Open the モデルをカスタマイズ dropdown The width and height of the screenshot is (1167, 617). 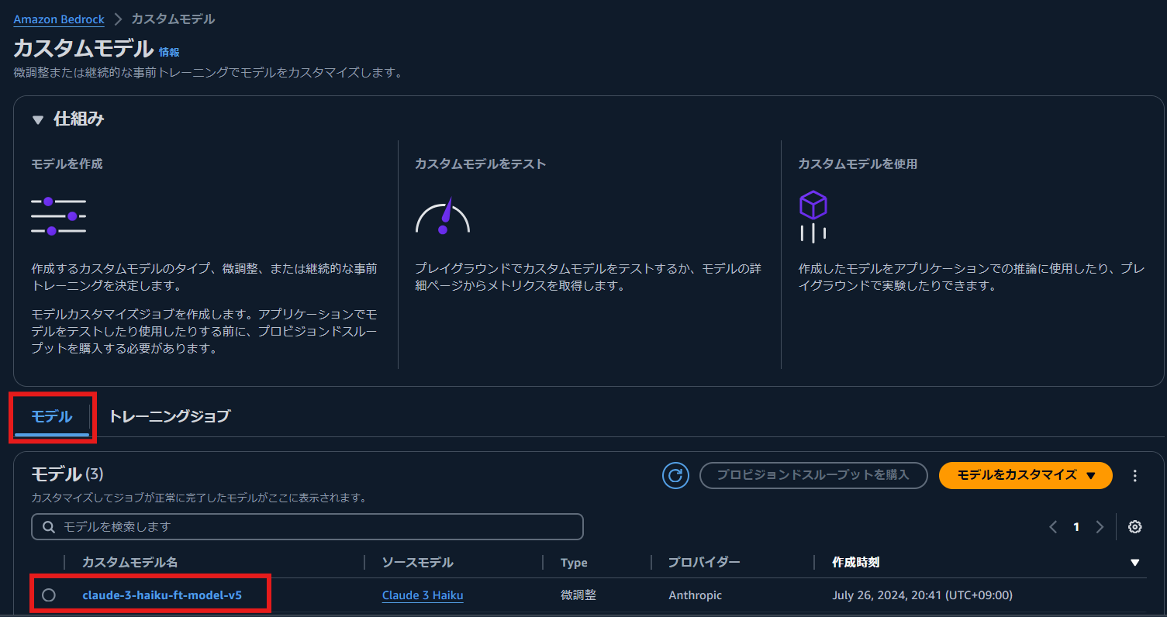[x=1025, y=475]
